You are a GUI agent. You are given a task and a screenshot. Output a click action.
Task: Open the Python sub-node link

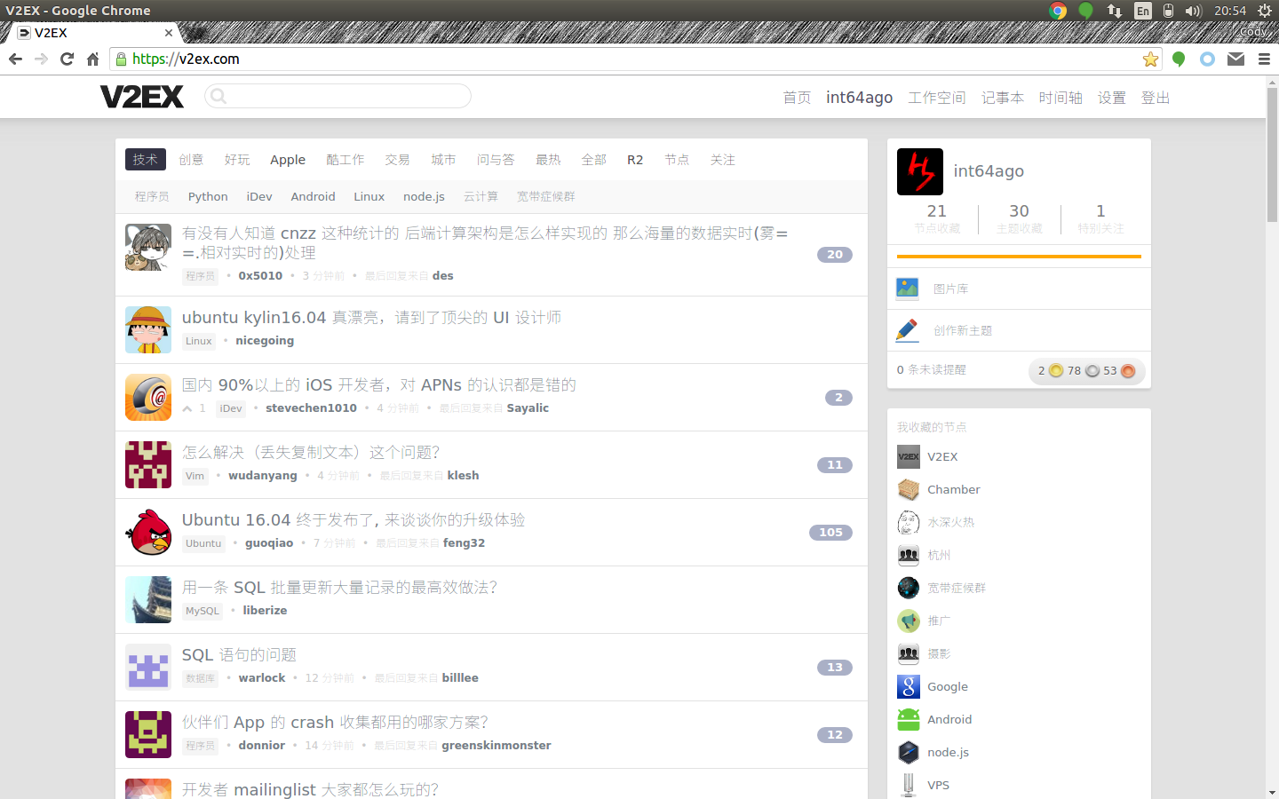[x=208, y=197]
